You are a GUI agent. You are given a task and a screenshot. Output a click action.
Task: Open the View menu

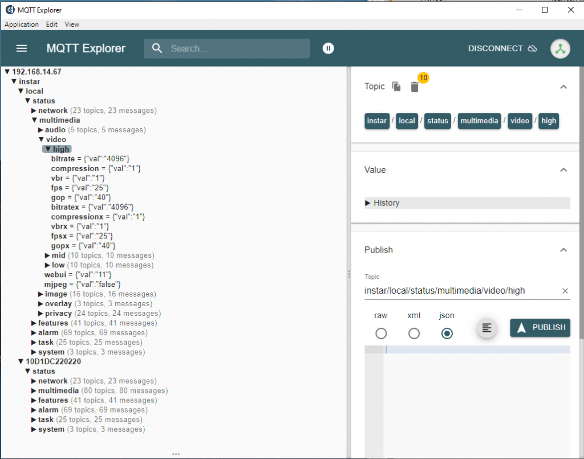(71, 25)
